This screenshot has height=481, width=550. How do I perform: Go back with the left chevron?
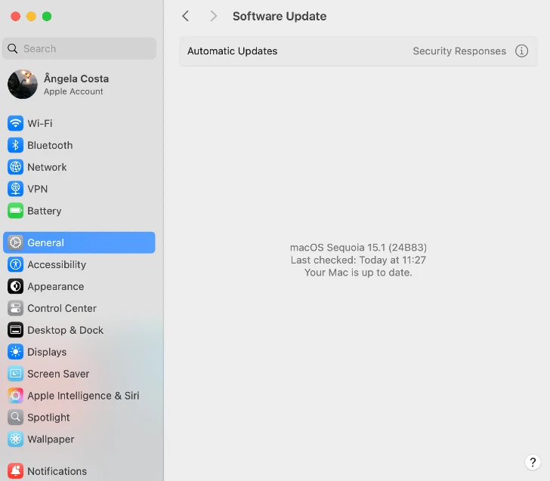[186, 16]
